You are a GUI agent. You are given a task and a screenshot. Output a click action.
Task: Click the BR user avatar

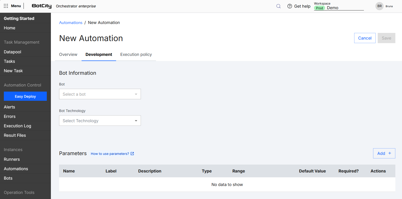379,6
